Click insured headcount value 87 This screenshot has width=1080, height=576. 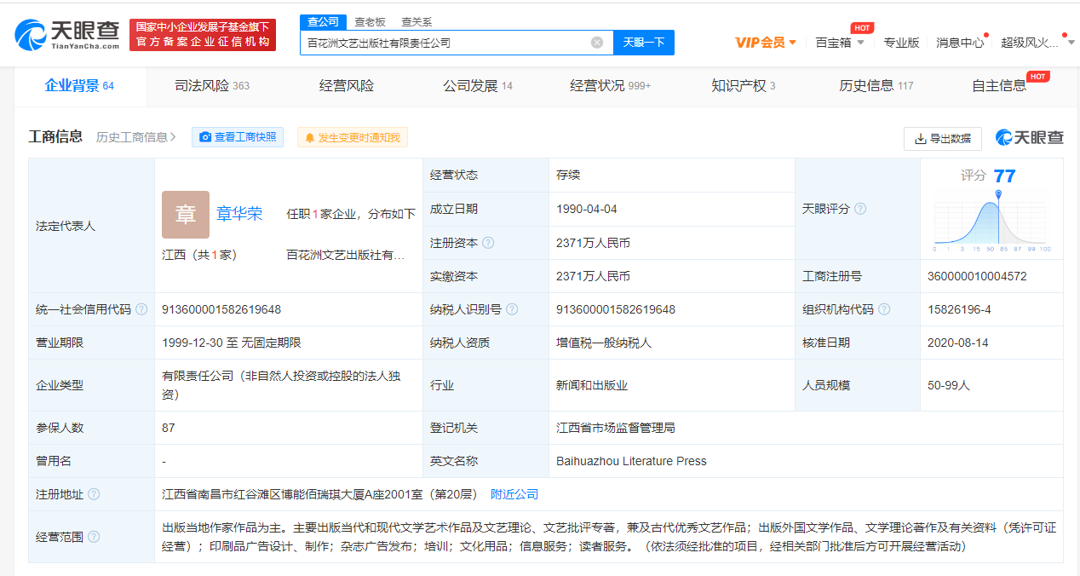[169, 428]
